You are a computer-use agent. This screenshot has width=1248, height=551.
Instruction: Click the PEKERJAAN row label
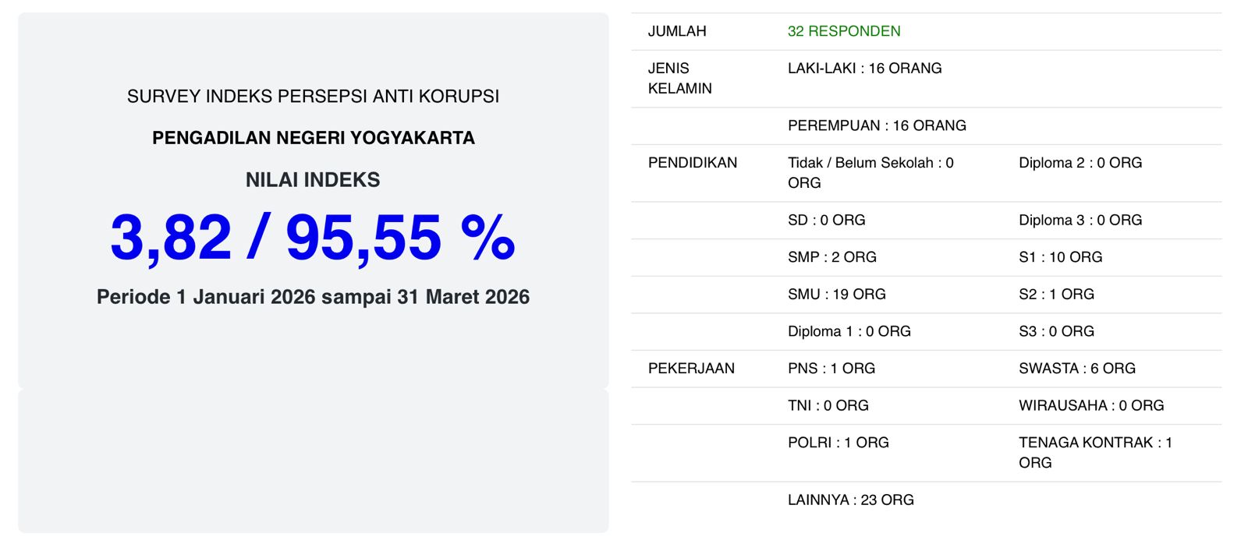(691, 369)
